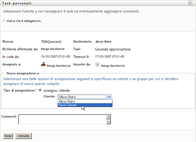Click the Timeout il date value

tap(109, 57)
